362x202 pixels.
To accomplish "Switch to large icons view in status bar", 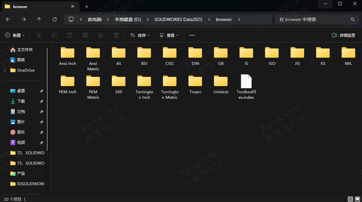I will pos(357,199).
